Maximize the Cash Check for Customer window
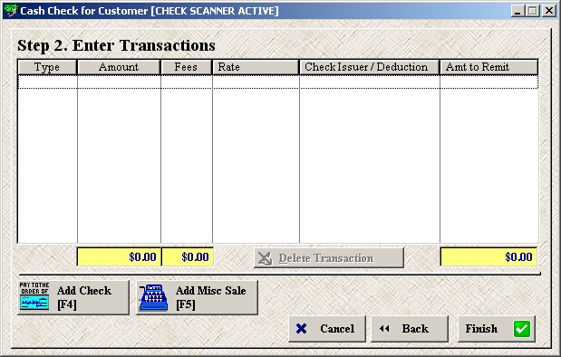 click(532, 11)
